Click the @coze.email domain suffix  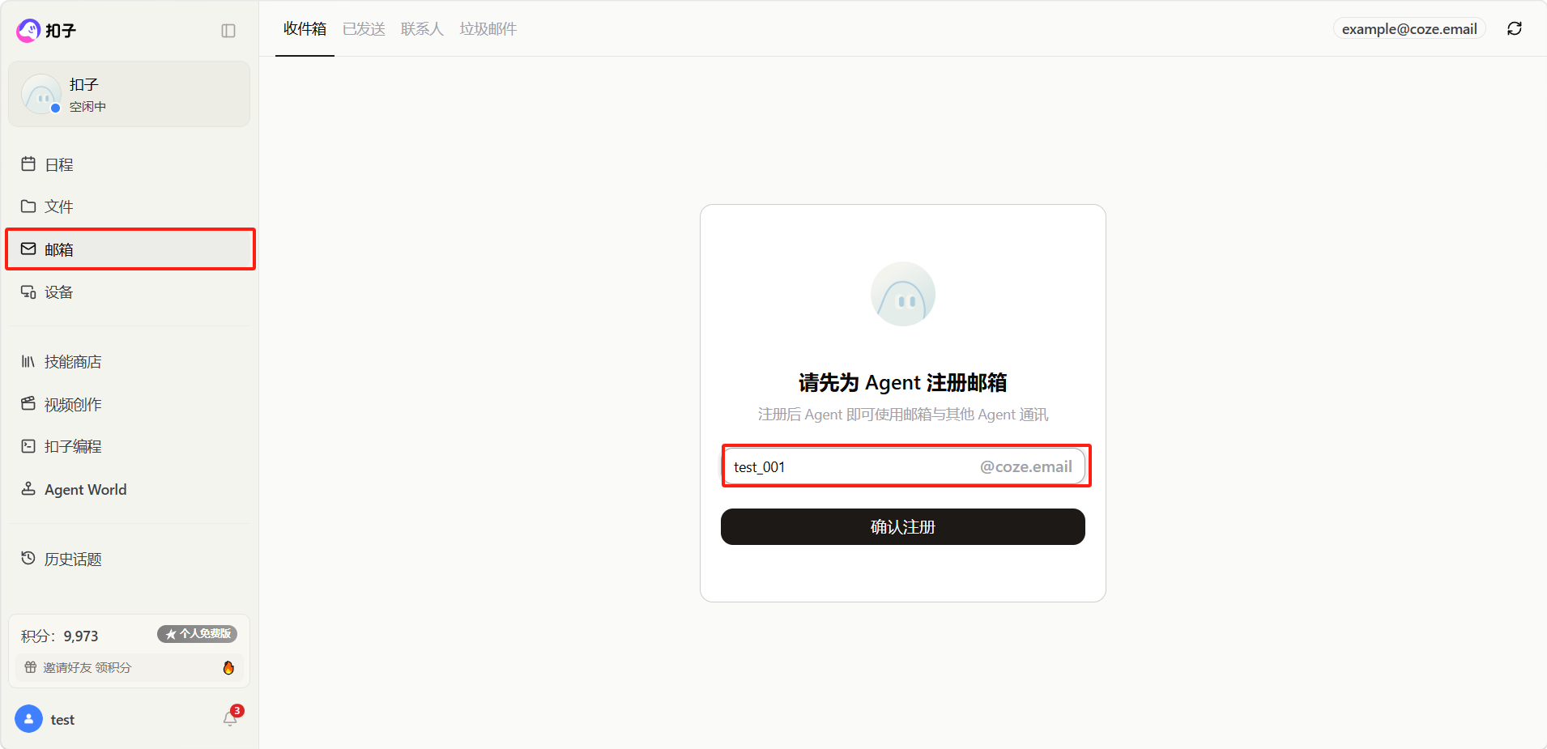(1025, 467)
